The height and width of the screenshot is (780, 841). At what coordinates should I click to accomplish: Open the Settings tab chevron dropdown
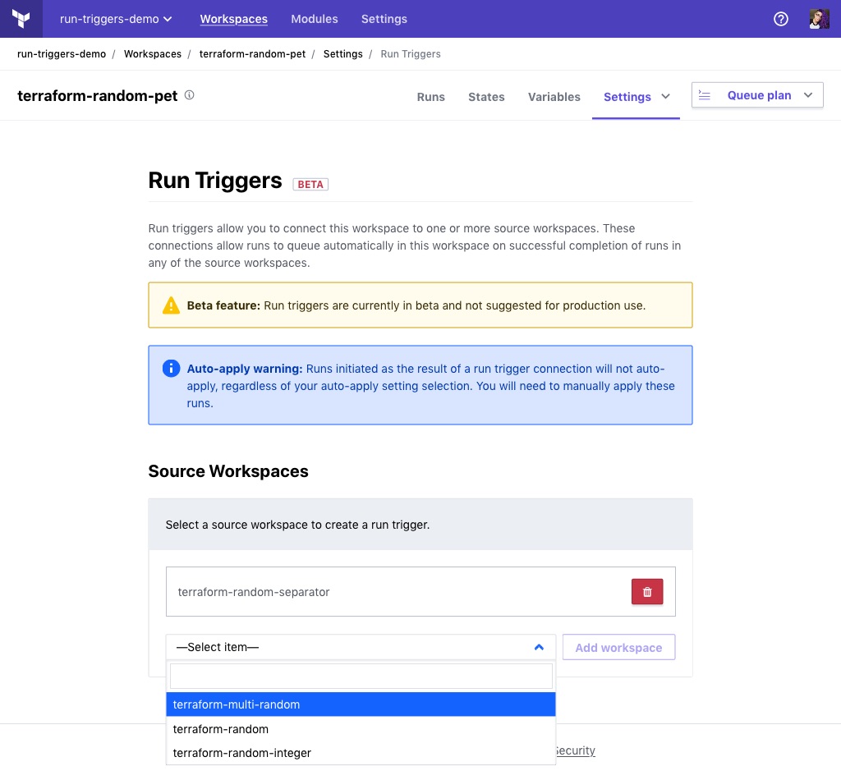(665, 97)
